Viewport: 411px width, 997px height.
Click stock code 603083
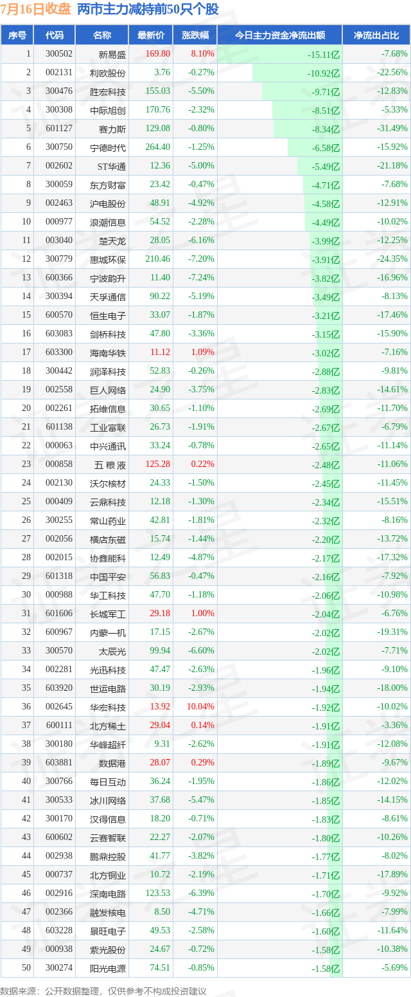(58, 334)
